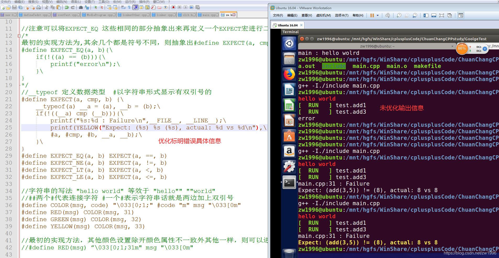This screenshot has width=499, height=258.
Task: Click the Terminal icon in Ubuntu dock
Action: pos(289,182)
